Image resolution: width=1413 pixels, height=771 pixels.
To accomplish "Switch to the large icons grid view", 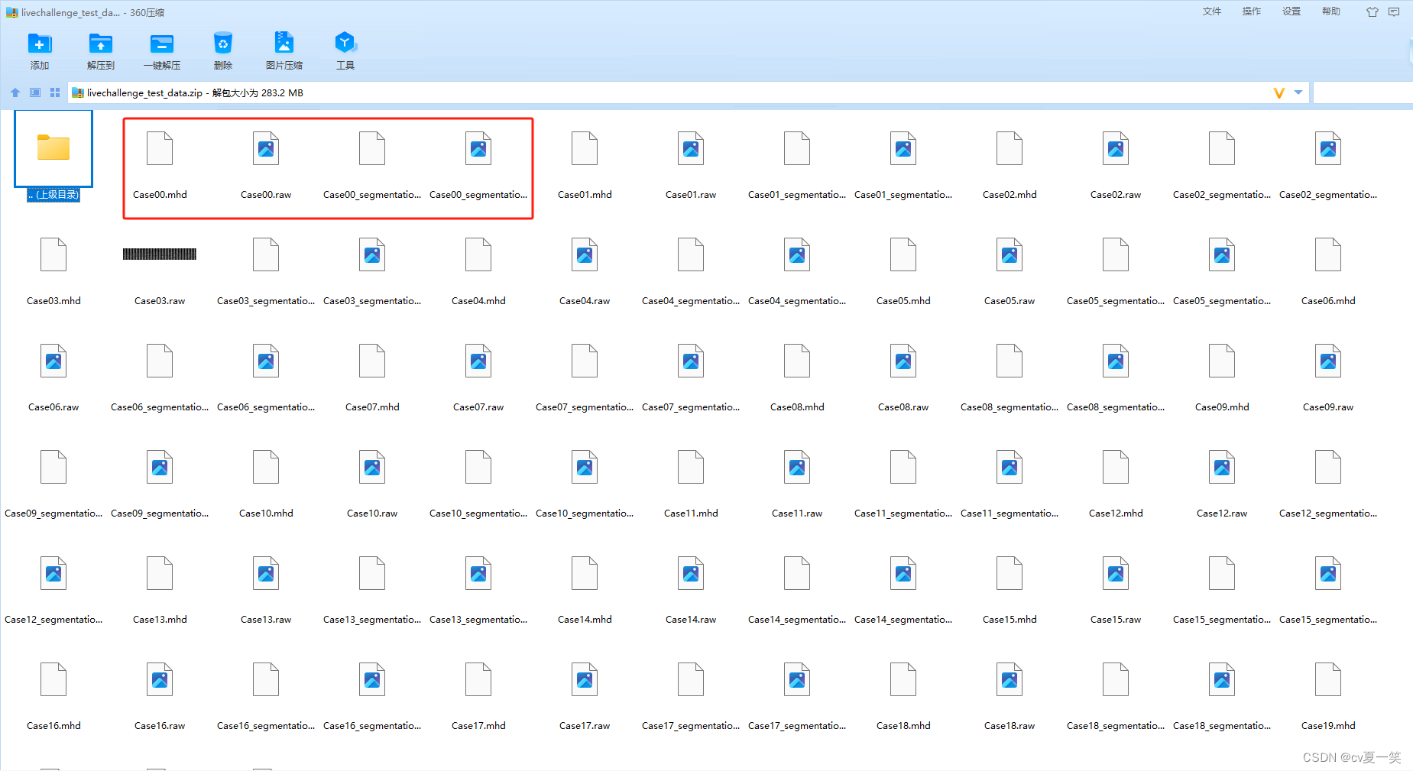I will pyautogui.click(x=55, y=92).
